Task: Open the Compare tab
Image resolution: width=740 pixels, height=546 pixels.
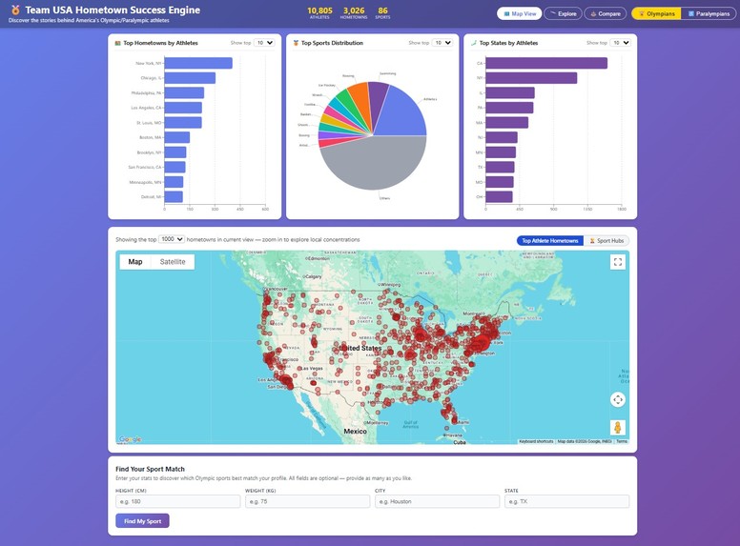Action: click(606, 13)
